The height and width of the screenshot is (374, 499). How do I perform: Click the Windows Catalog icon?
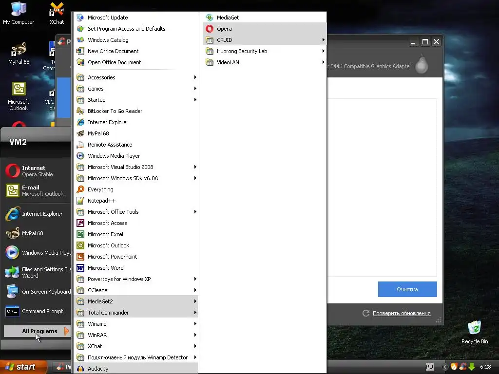pyautogui.click(x=80, y=40)
